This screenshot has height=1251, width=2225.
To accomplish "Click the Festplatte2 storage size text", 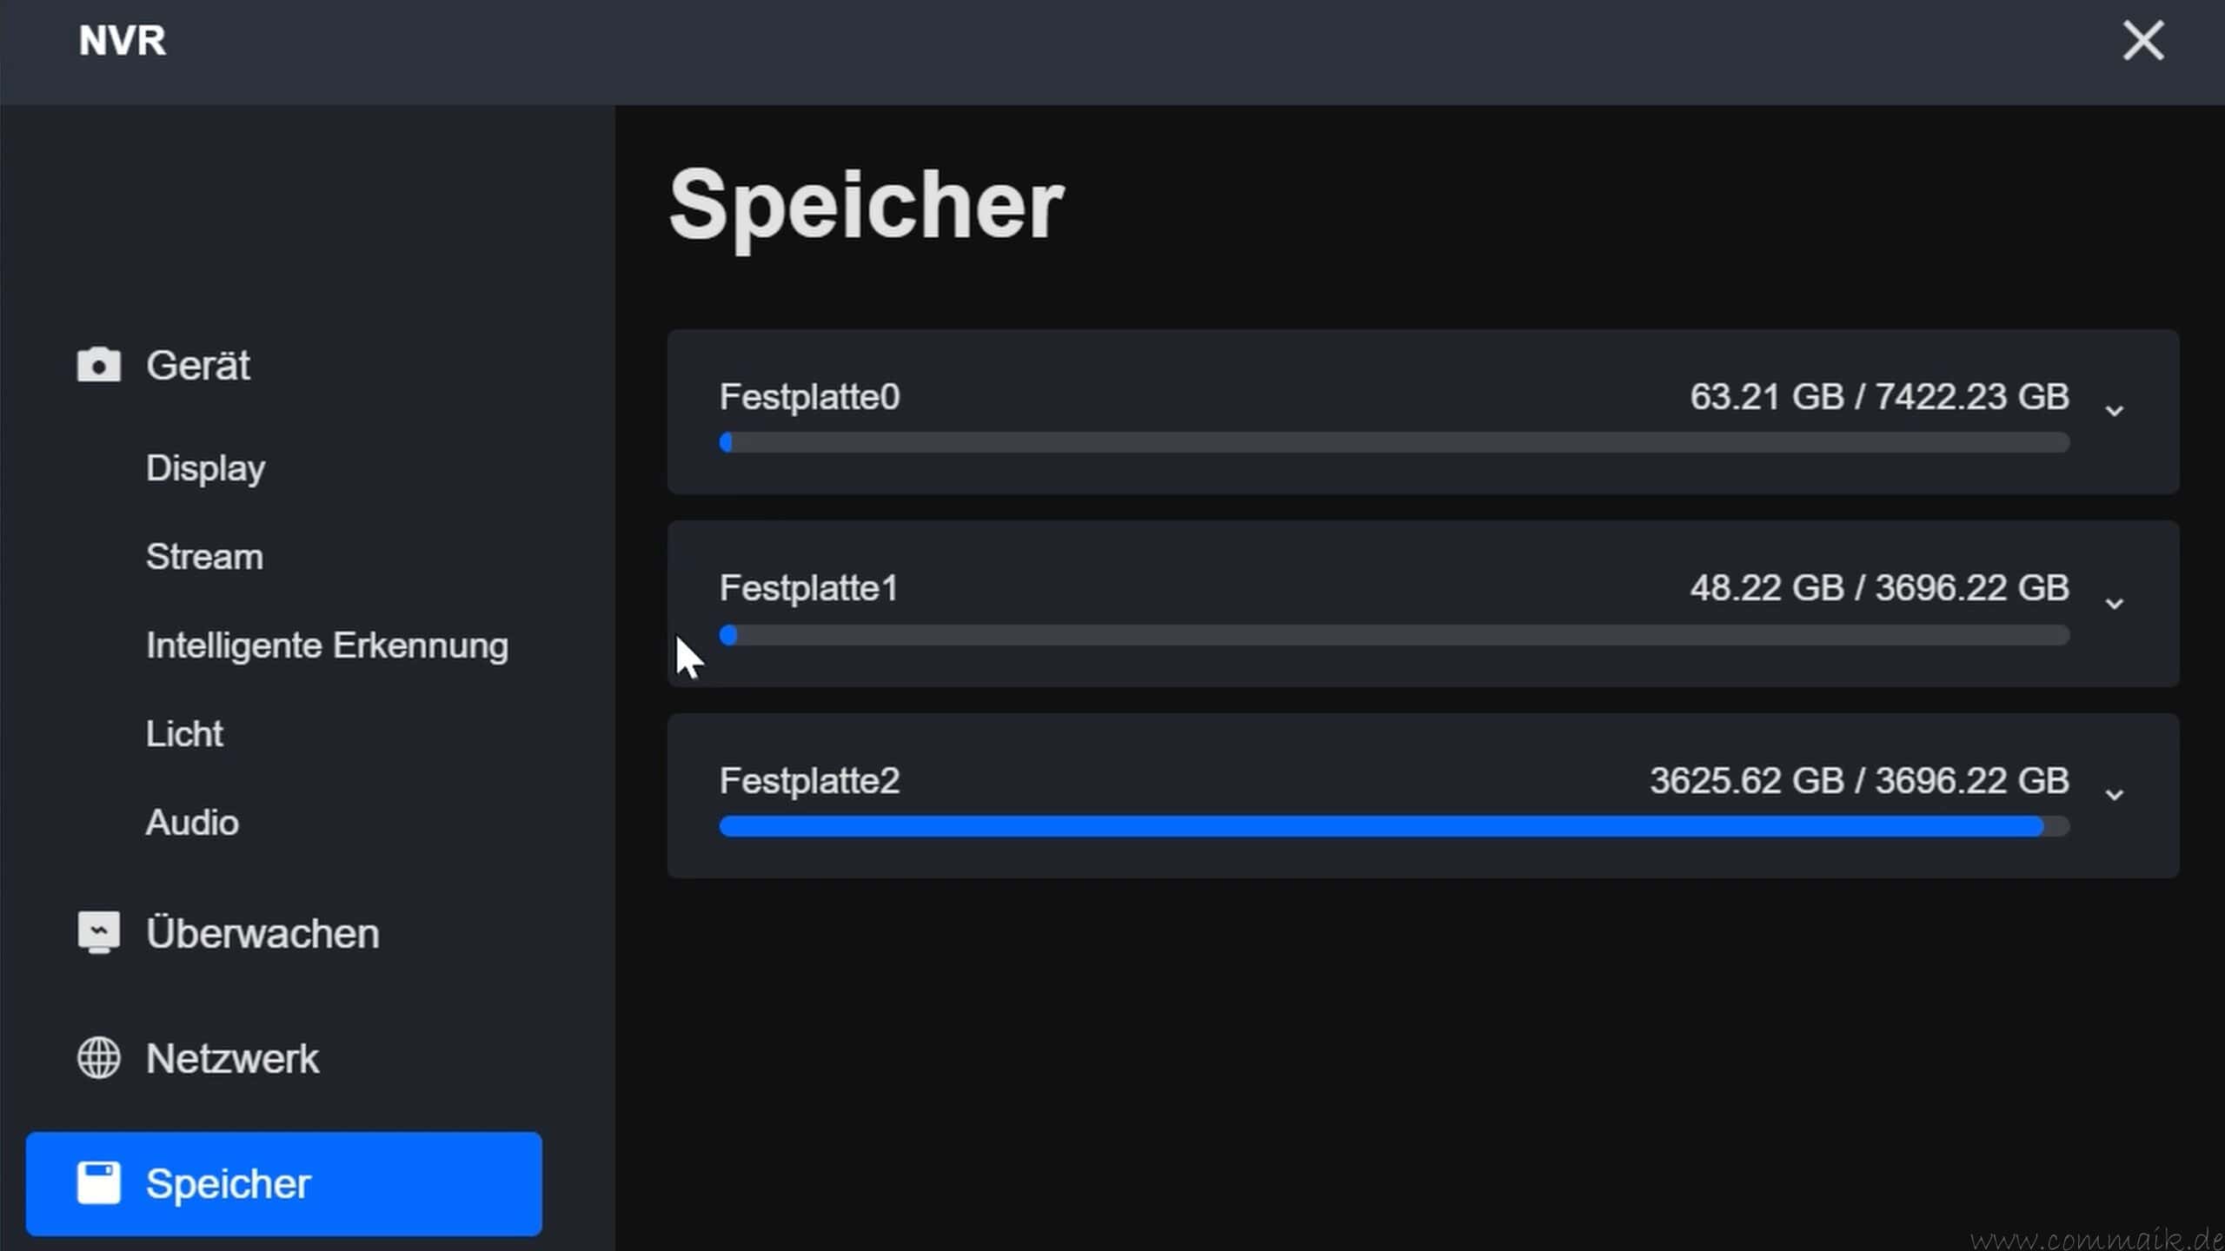I will [1859, 780].
